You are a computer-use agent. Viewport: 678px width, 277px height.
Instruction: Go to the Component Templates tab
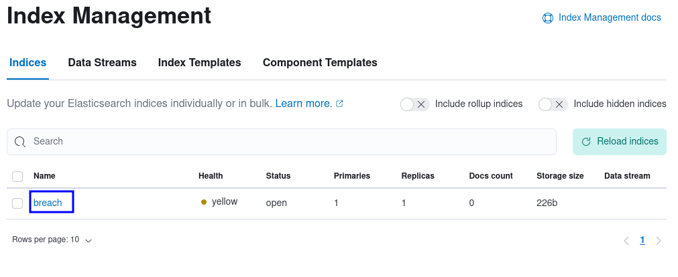pos(320,63)
